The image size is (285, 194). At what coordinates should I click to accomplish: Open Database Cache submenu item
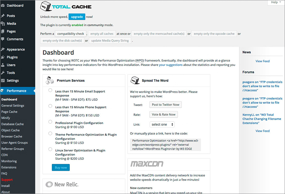tap(13, 124)
